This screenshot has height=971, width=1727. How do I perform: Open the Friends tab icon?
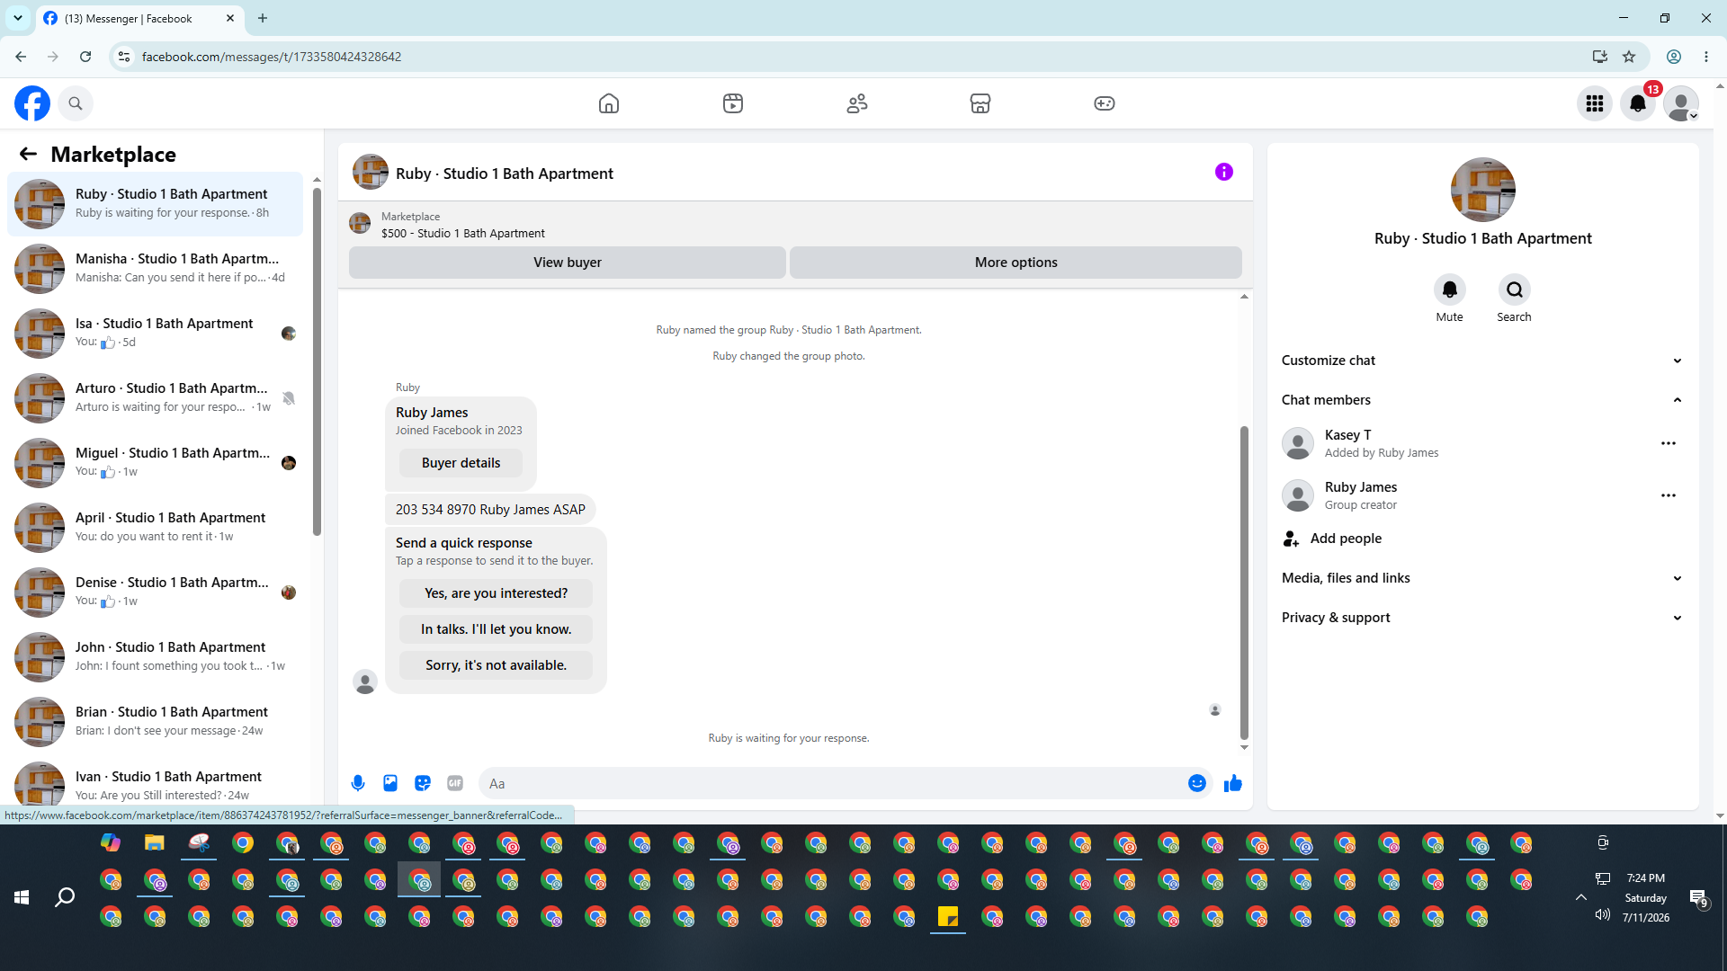tap(857, 103)
